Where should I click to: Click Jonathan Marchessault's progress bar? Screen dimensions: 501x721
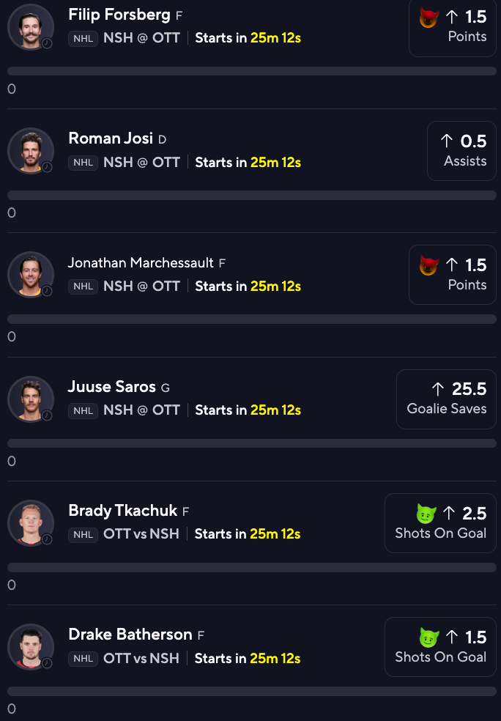pos(252,319)
